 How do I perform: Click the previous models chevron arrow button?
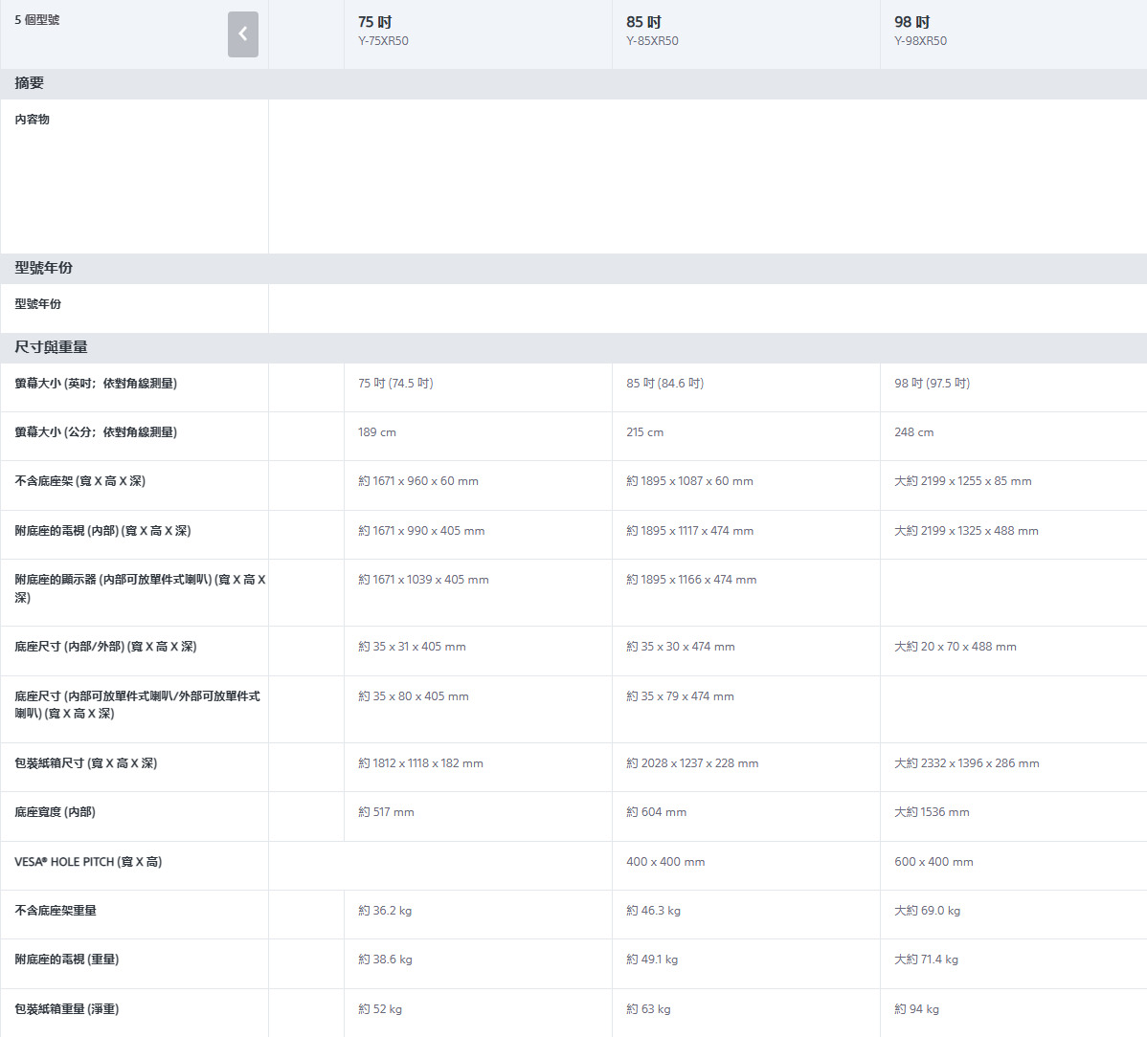(x=242, y=34)
